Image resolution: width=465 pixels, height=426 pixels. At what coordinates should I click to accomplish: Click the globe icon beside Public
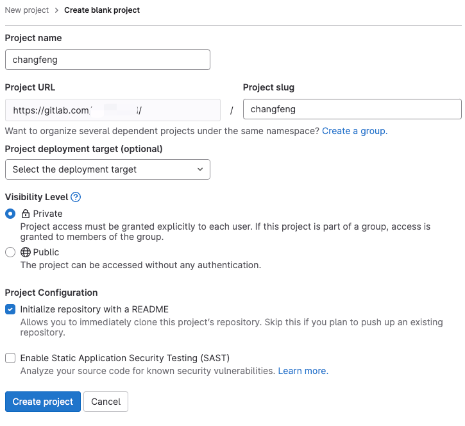26,252
